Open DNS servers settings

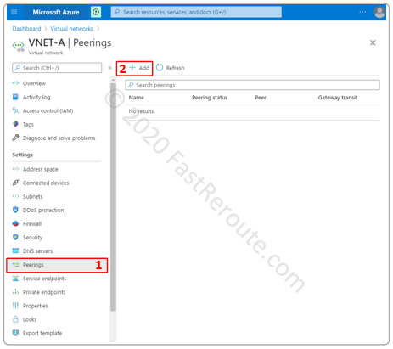coord(37,251)
